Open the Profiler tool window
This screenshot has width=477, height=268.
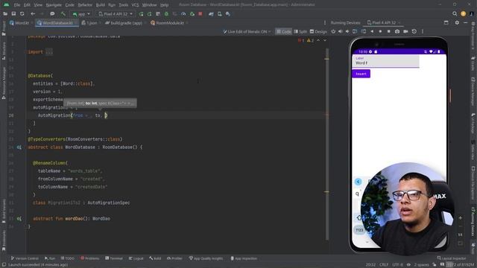click(x=174, y=258)
